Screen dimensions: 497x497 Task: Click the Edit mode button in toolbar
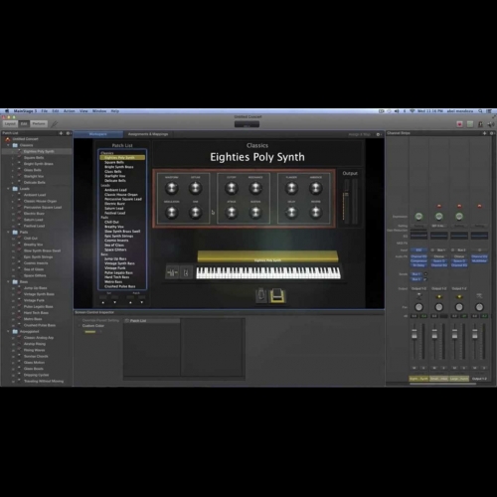[x=24, y=124]
